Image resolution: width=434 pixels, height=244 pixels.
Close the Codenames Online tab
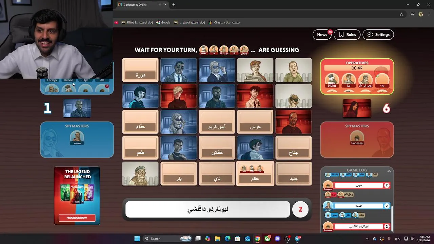[x=165, y=5]
